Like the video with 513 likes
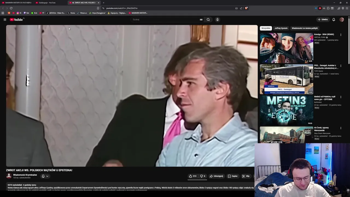Viewport: 350px width, 197px height. coord(192,176)
